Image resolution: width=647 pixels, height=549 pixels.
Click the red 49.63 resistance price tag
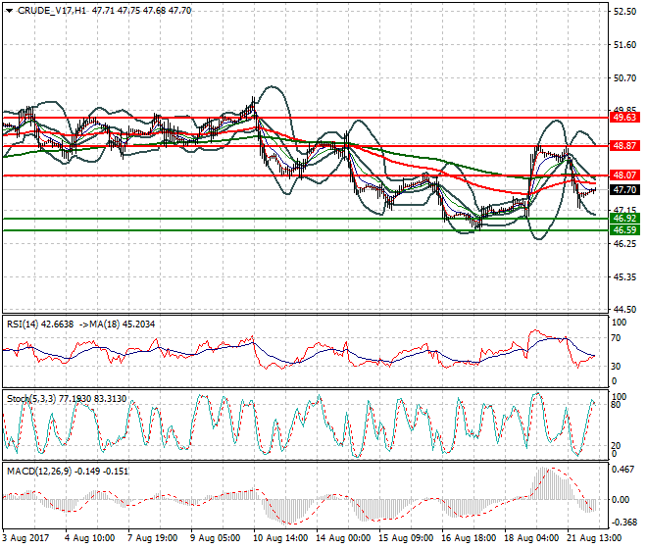click(623, 117)
